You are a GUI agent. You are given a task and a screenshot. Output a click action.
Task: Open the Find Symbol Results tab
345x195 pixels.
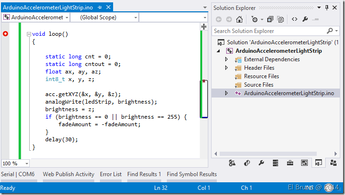pyautogui.click(x=192, y=174)
